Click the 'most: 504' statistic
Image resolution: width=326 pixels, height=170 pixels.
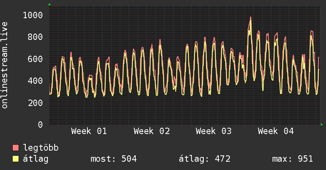pyautogui.click(x=114, y=159)
